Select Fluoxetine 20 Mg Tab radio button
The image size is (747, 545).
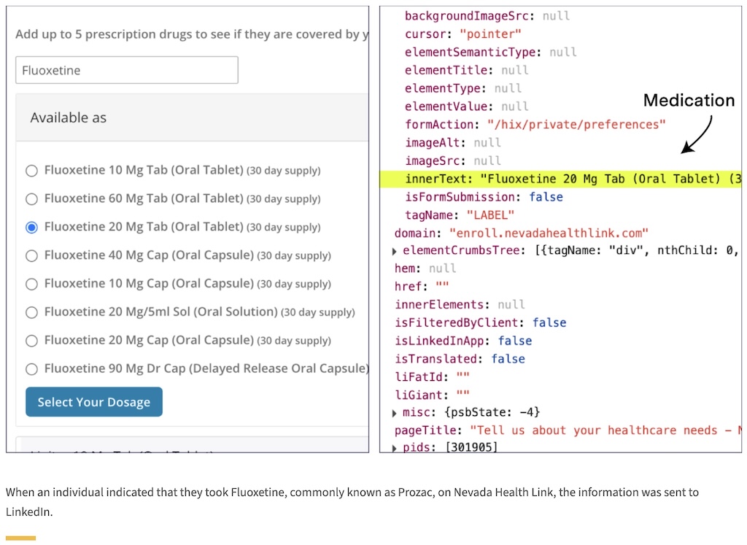coord(31,227)
